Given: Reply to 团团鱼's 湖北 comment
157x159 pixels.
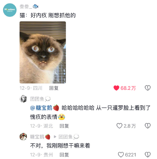Looking at the screenshot, I should (64, 126).
